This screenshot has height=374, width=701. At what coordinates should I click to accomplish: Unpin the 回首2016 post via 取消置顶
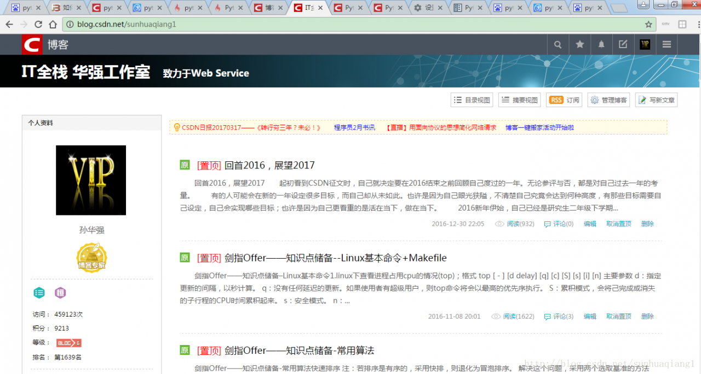click(x=618, y=224)
